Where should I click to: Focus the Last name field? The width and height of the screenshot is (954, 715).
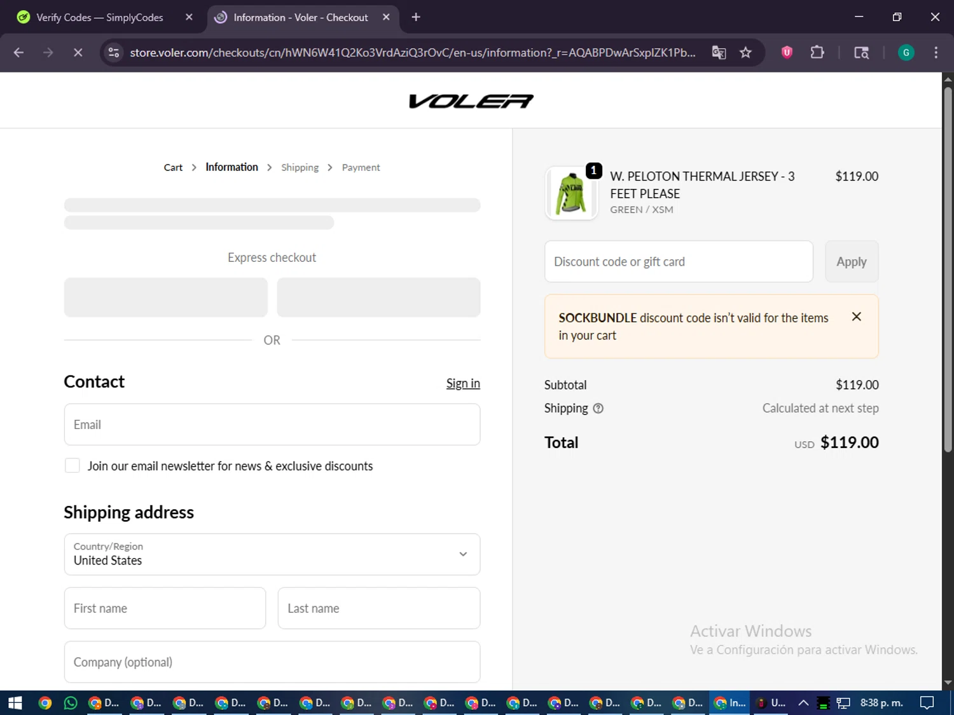click(x=379, y=608)
